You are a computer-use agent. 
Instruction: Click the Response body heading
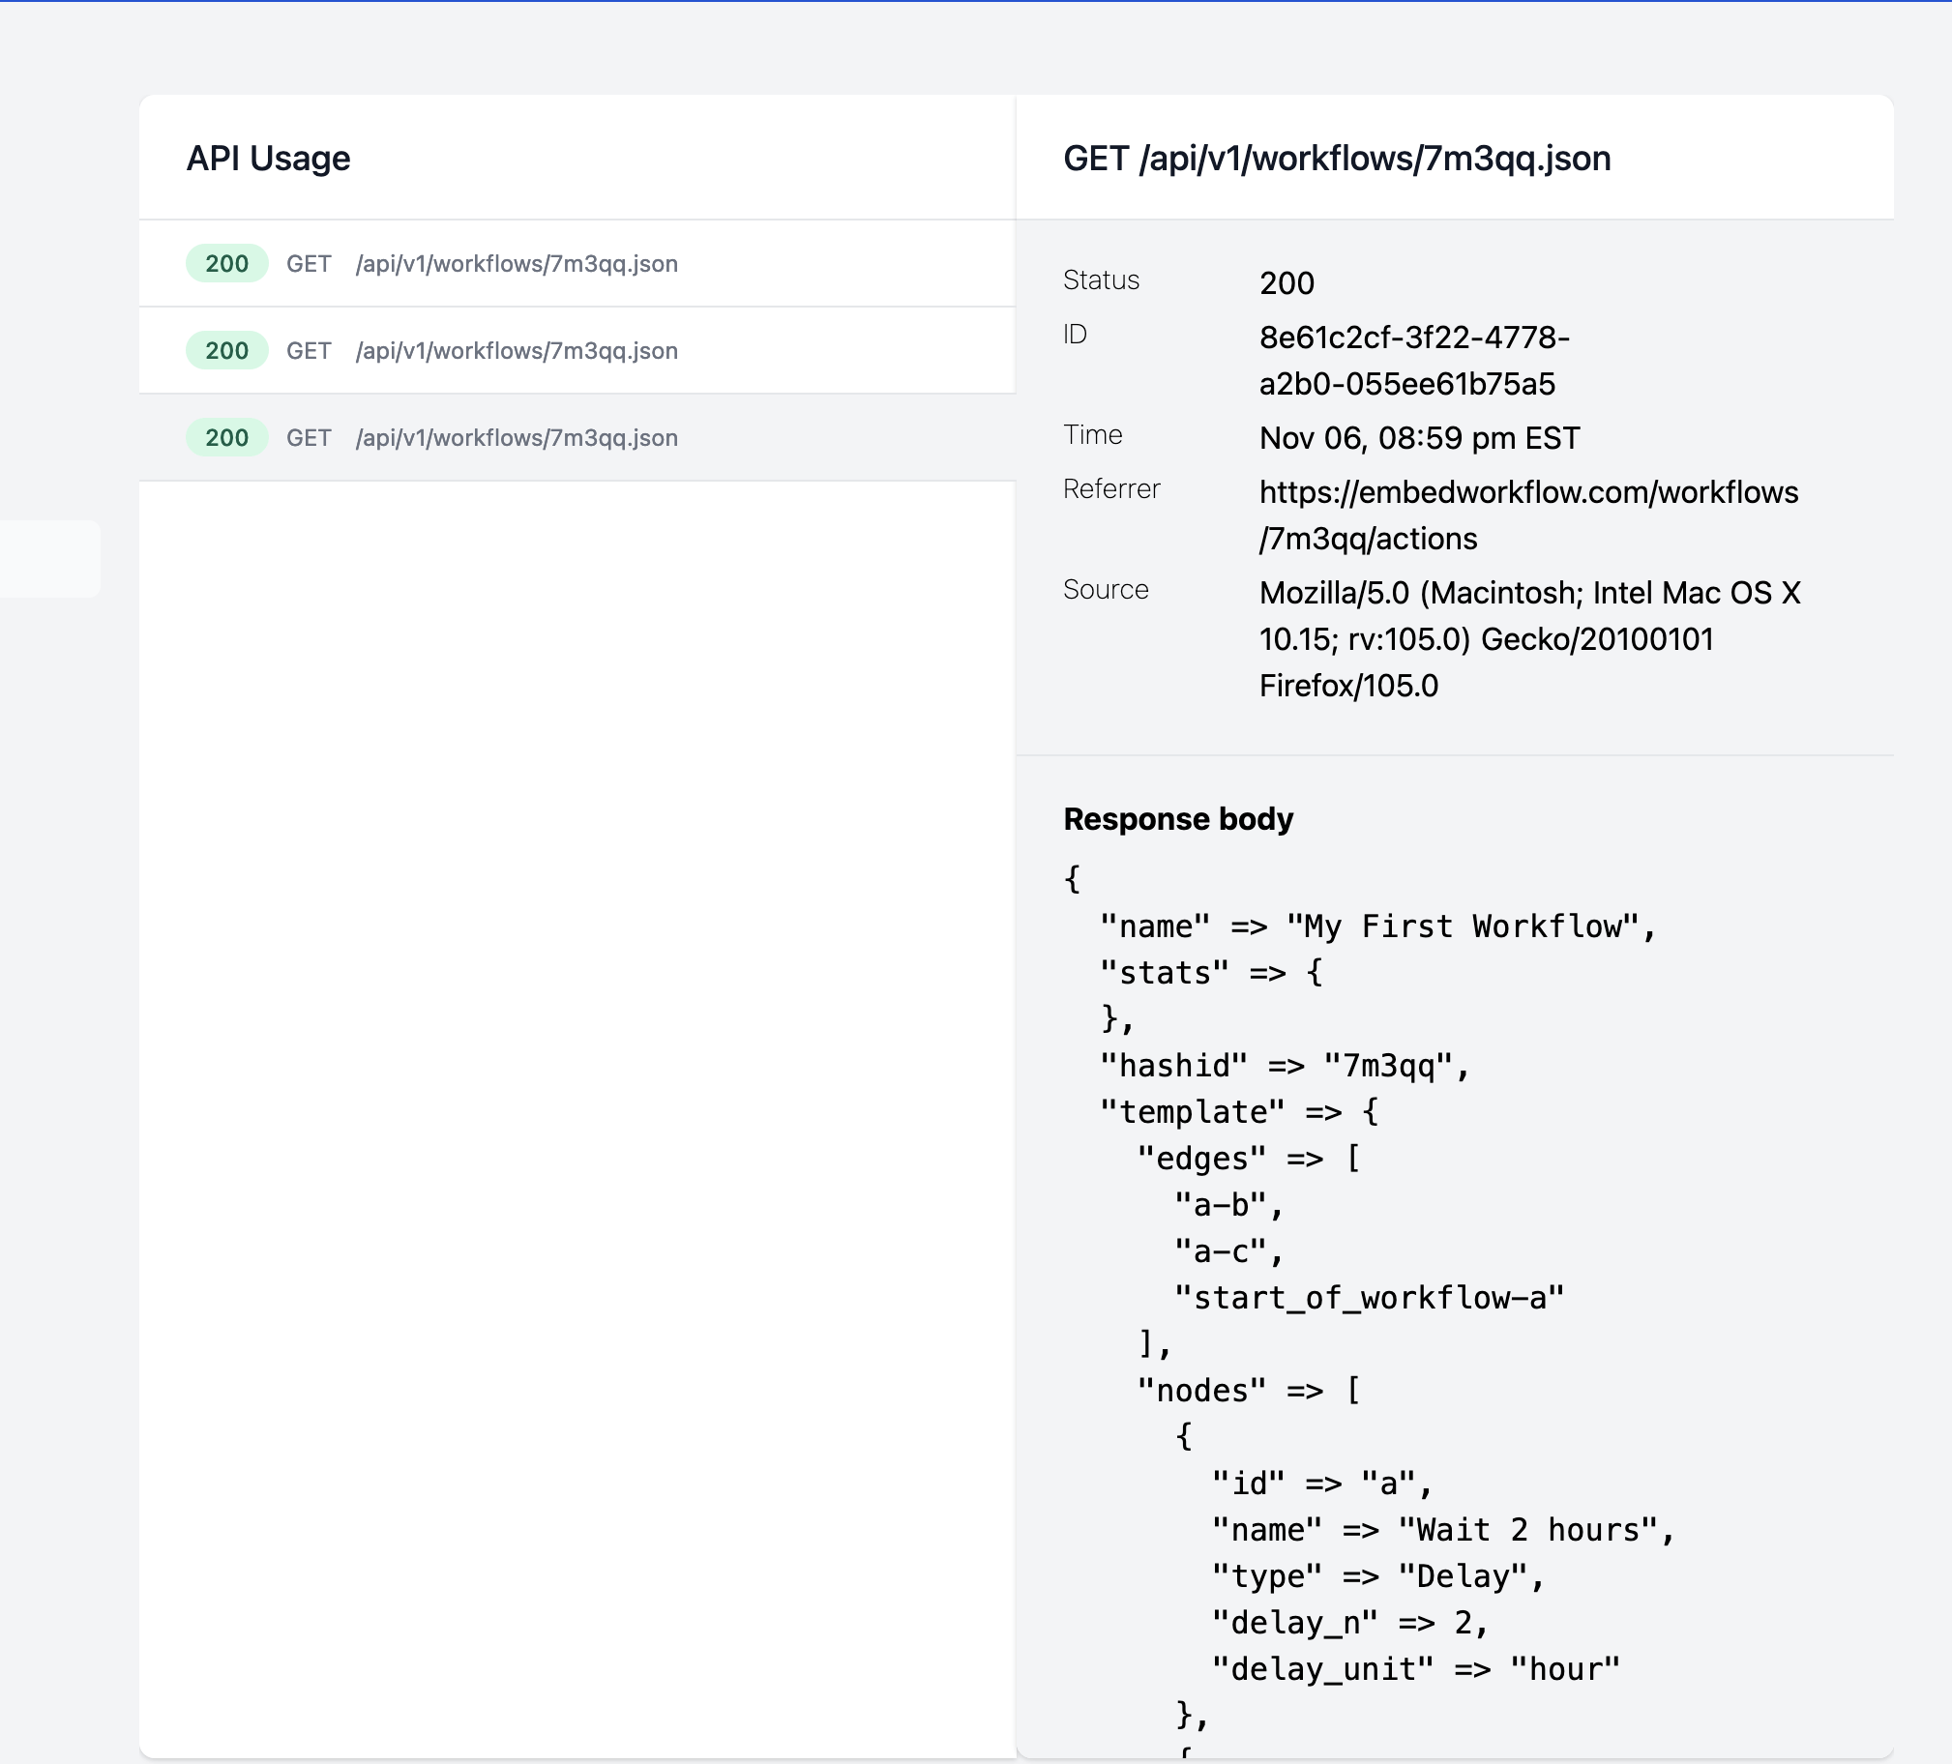click(x=1177, y=819)
